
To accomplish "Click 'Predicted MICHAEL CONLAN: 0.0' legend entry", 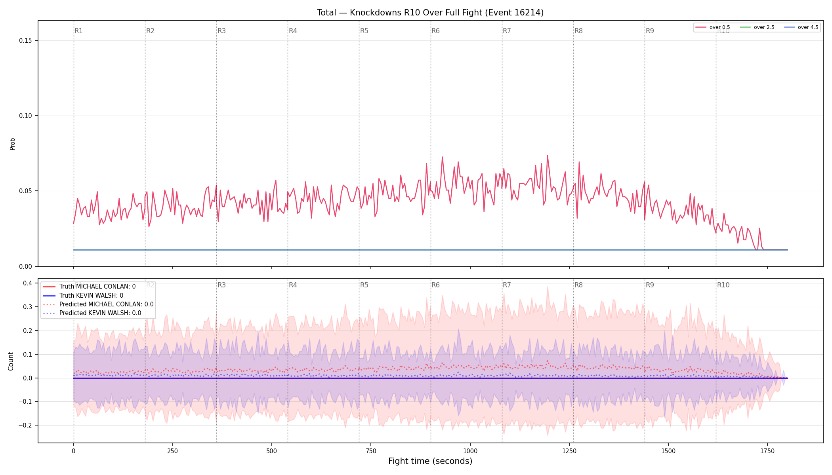I will click(107, 304).
